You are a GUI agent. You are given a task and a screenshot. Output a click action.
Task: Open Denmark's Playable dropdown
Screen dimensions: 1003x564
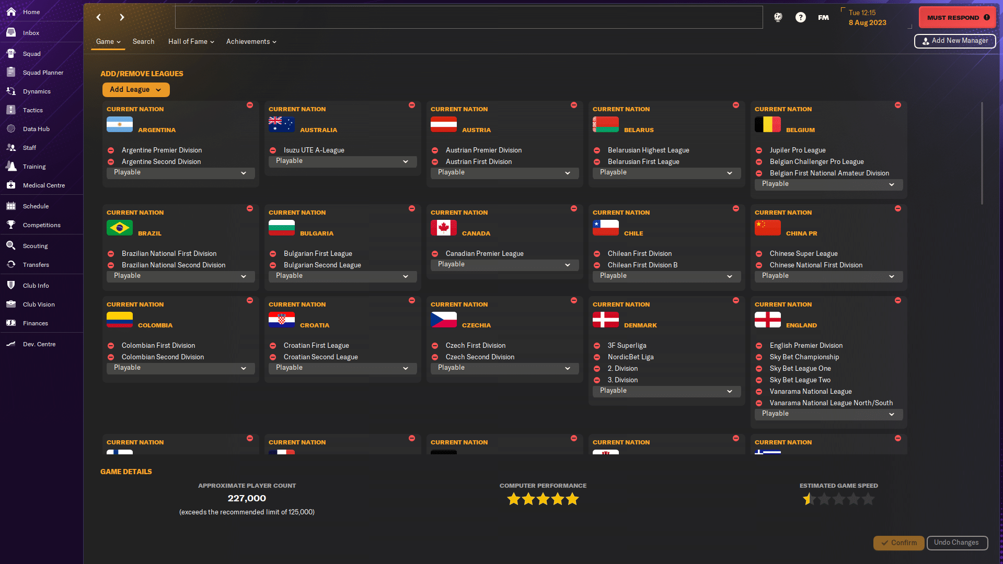pyautogui.click(x=666, y=391)
